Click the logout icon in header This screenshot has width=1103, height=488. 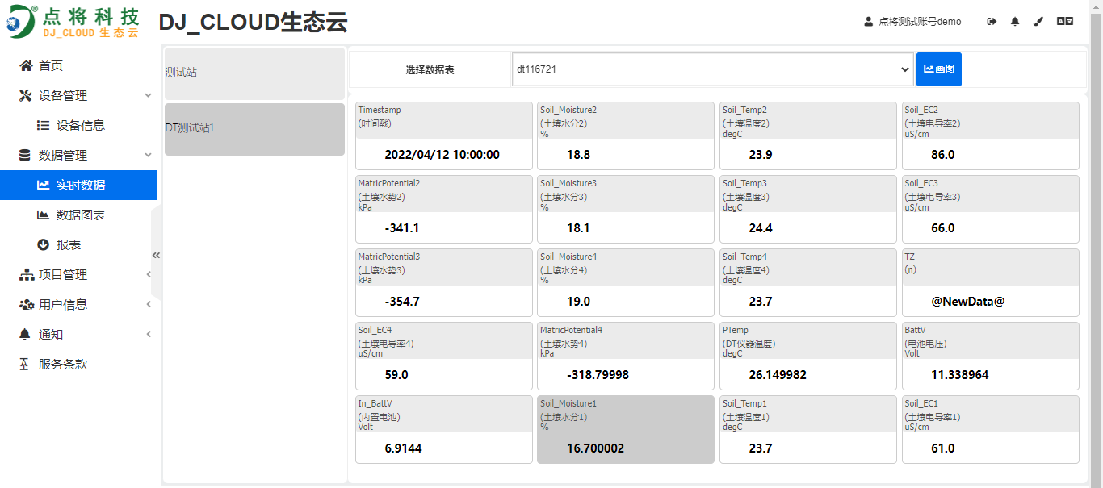pyautogui.click(x=992, y=22)
